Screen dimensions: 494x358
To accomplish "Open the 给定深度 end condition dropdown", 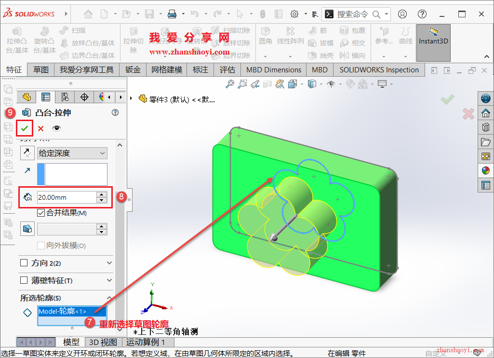I will pos(72,153).
